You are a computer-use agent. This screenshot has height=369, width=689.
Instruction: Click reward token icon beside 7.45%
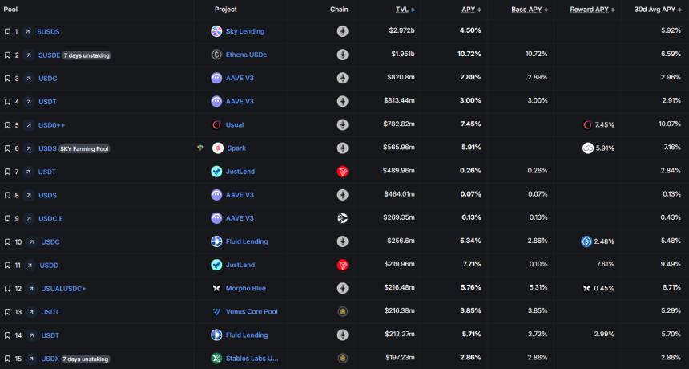(x=587, y=125)
